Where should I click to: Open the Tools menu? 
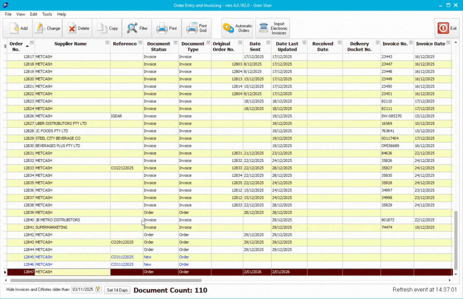(47, 14)
